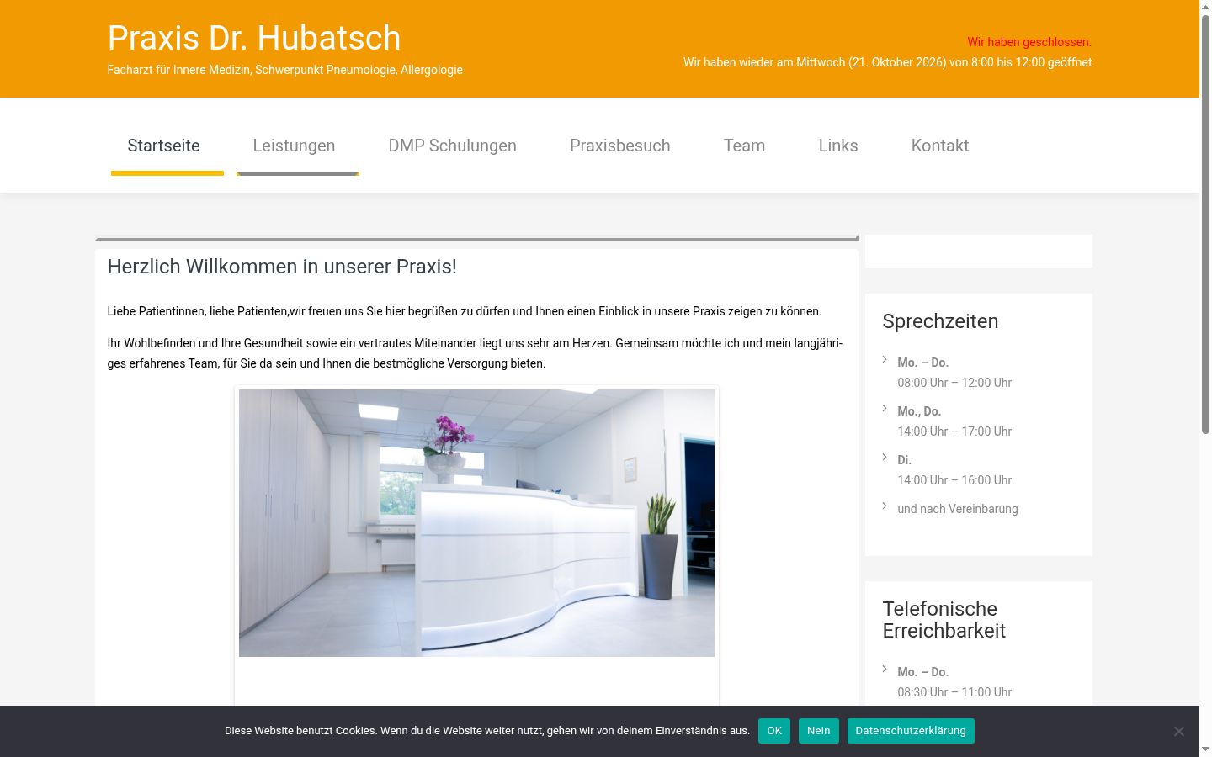Go to DMP Schulungen page
This screenshot has height=757, width=1212.
click(453, 146)
